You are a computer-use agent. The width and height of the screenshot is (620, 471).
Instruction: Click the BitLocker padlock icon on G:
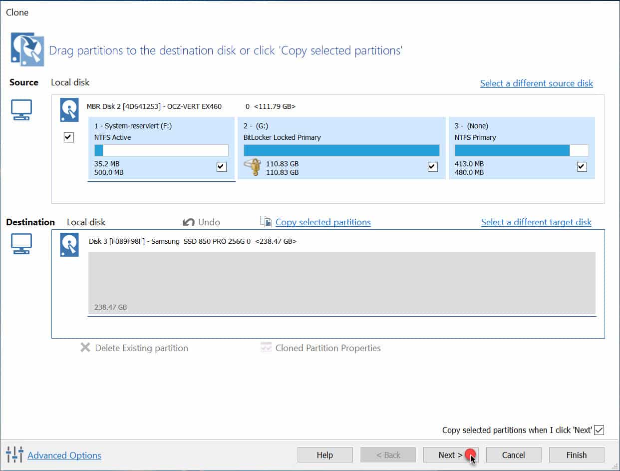(x=252, y=167)
